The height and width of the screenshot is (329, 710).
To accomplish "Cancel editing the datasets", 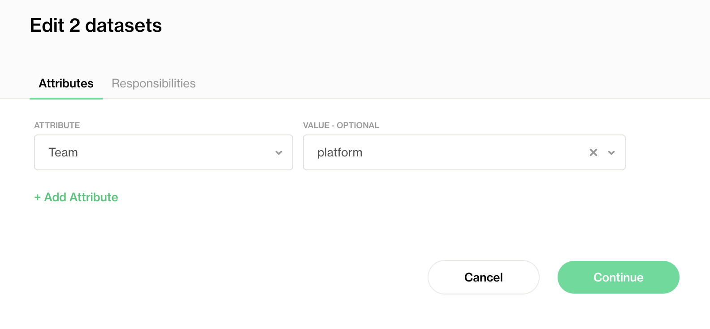I will click(x=484, y=277).
